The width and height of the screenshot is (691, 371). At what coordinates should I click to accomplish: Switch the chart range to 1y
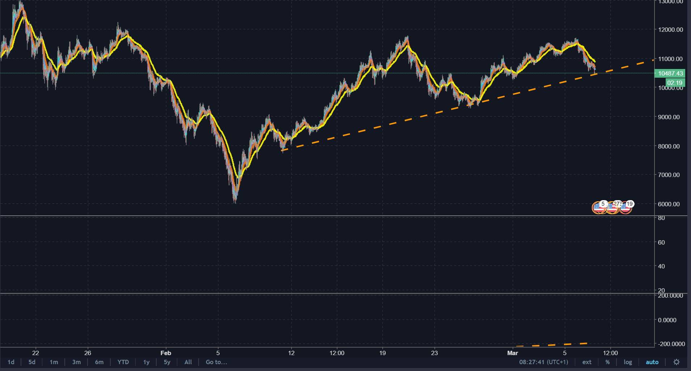(x=146, y=362)
